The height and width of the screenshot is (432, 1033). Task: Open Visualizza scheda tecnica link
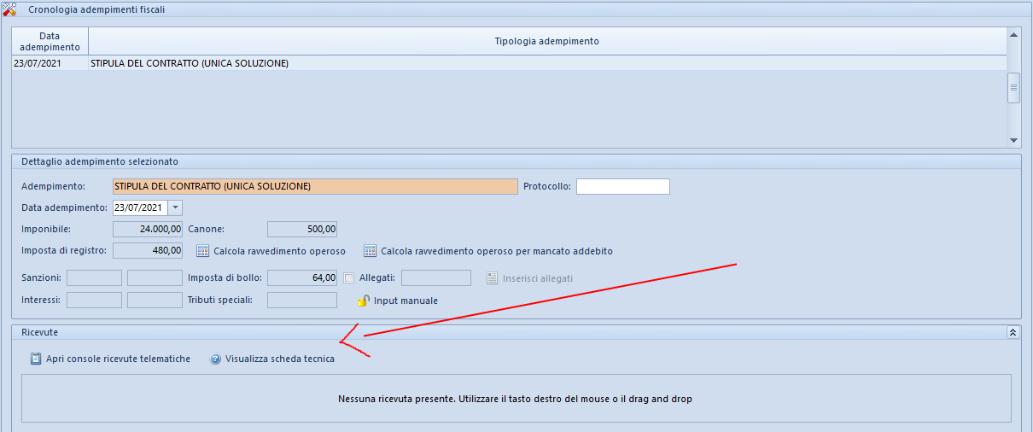280,359
